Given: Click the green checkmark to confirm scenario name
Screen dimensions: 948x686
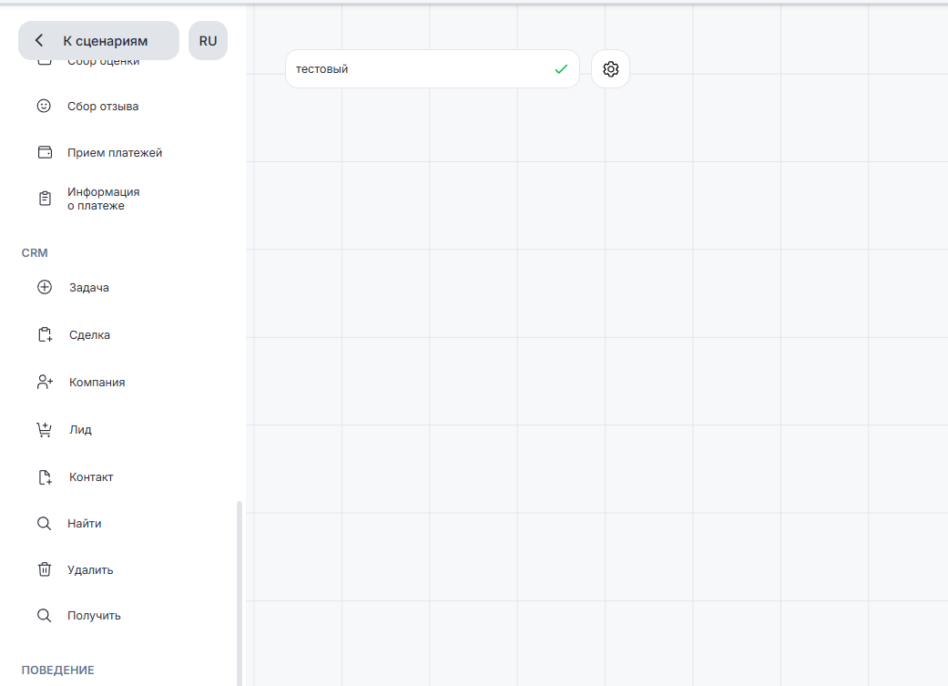Looking at the screenshot, I should click(x=561, y=69).
